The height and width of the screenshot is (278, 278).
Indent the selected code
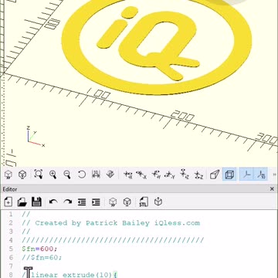[96, 202]
